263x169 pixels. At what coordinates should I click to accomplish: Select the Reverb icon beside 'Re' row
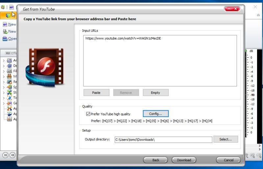coord(10,82)
